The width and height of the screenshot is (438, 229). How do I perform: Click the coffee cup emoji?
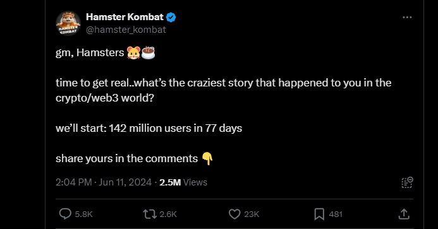tap(148, 52)
